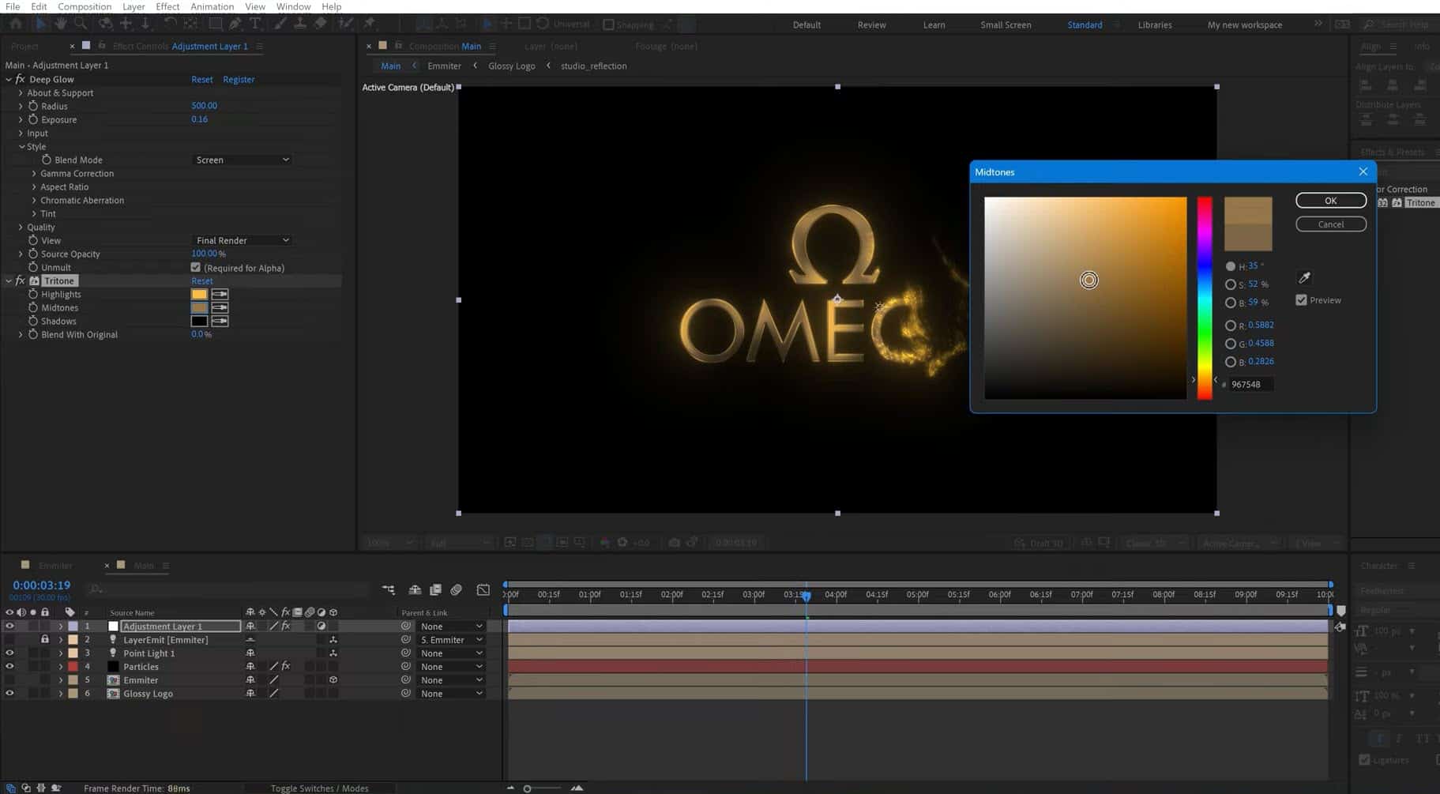Select the Hand tool
This screenshot has height=794, width=1440.
(x=61, y=24)
